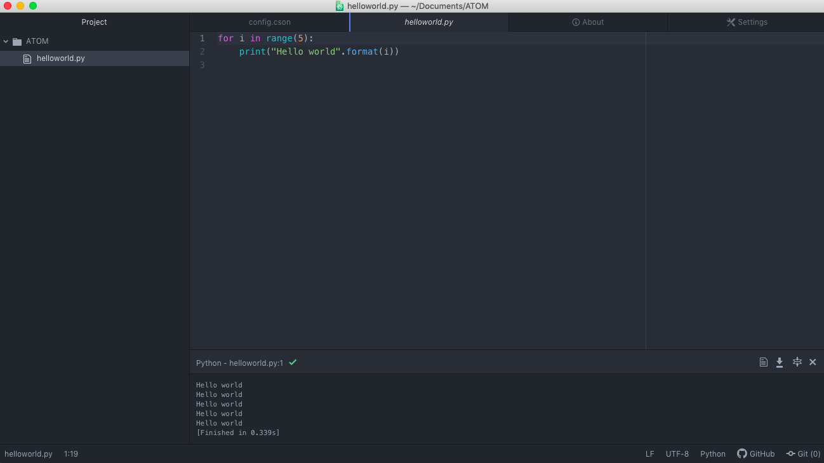Open the LF line ending selector

tap(649, 453)
